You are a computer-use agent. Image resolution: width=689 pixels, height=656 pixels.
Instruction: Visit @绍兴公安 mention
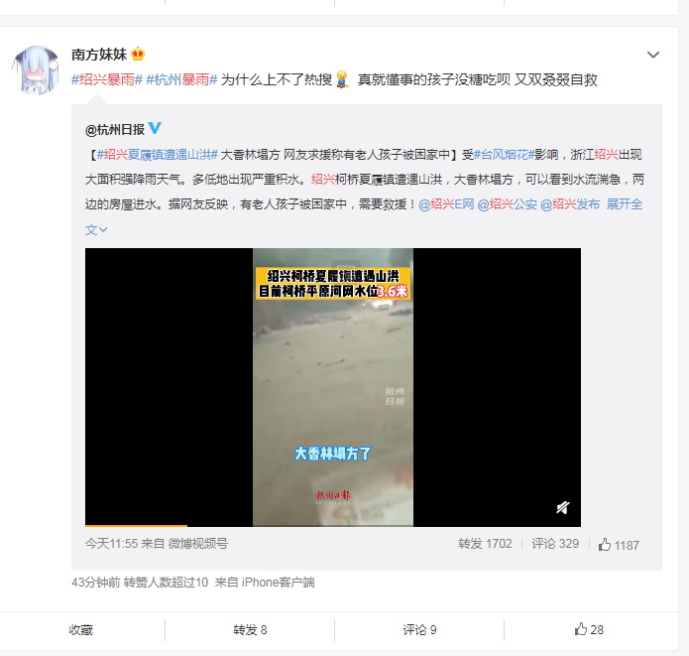coord(507,204)
